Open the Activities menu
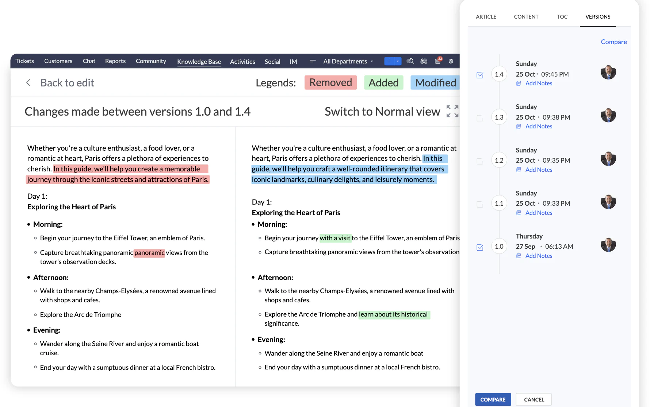This screenshot has width=650, height=407. (x=242, y=62)
